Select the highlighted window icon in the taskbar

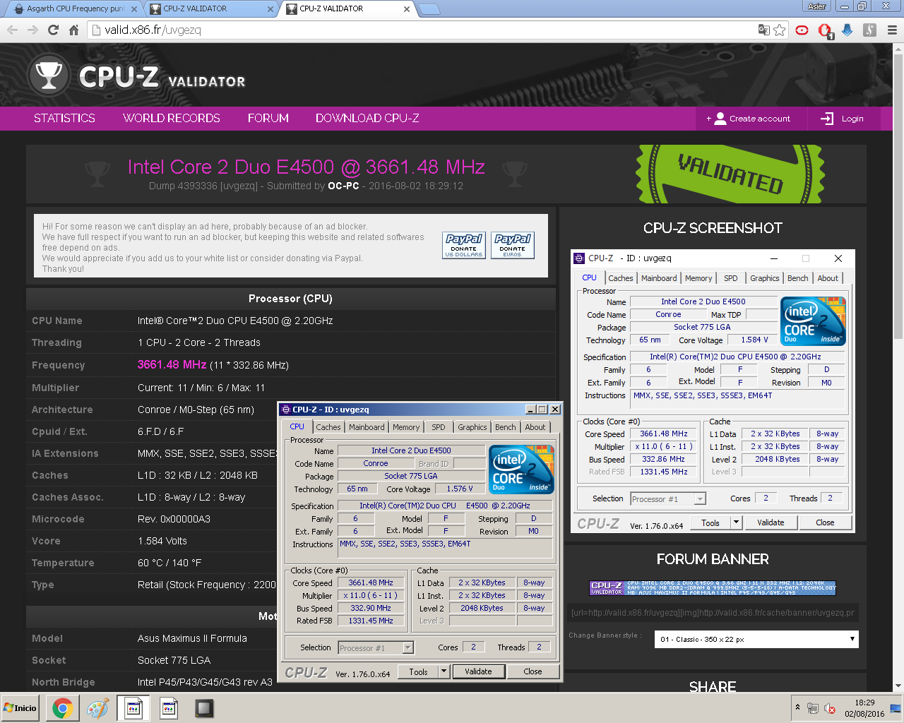point(133,708)
